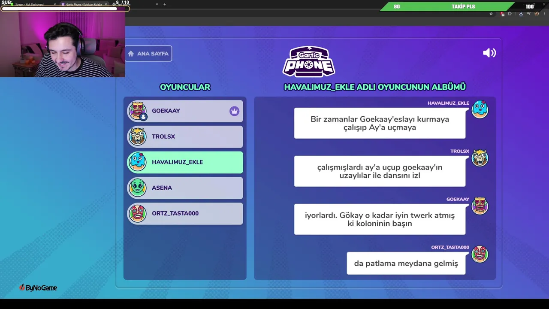Open the browser three-dot menu
This screenshot has height=309, width=549.
[x=544, y=14]
